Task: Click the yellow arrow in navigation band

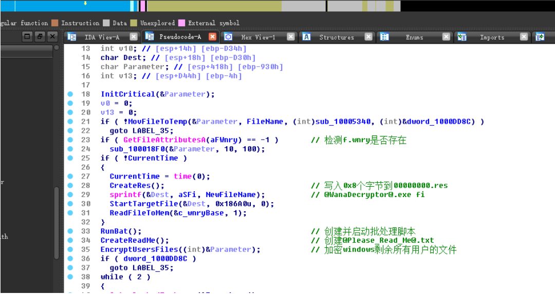Action: pos(85,3)
